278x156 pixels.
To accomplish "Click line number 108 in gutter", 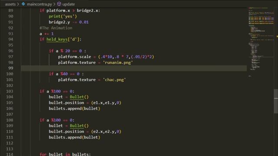I will [10, 120].
